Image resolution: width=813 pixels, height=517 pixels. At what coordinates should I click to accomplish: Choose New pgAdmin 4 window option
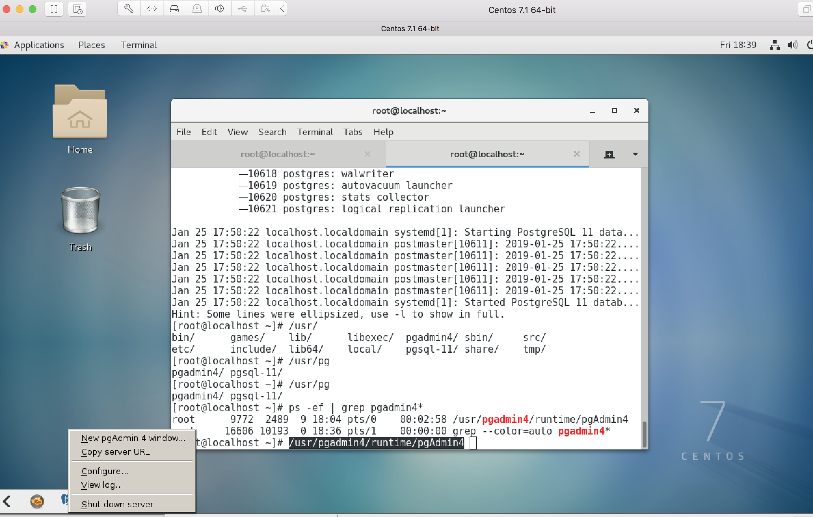(133, 438)
